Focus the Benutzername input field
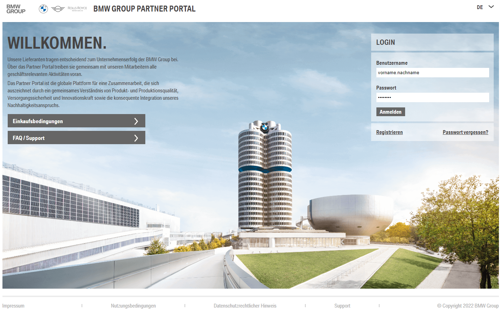This screenshot has height=310, width=500. coord(432,73)
